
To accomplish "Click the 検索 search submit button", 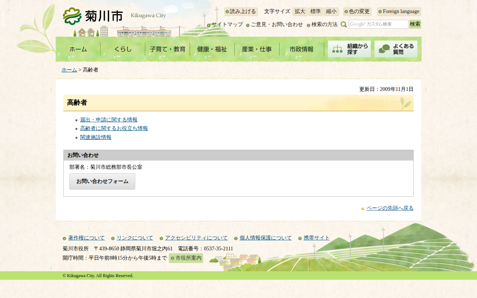I will [415, 24].
